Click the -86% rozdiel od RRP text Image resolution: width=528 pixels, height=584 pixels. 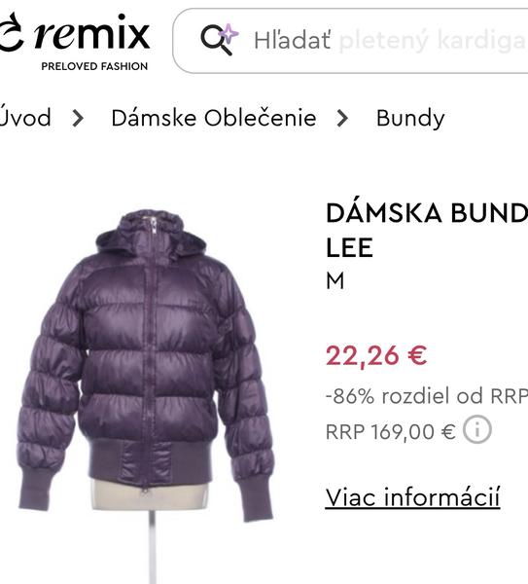[427, 395]
